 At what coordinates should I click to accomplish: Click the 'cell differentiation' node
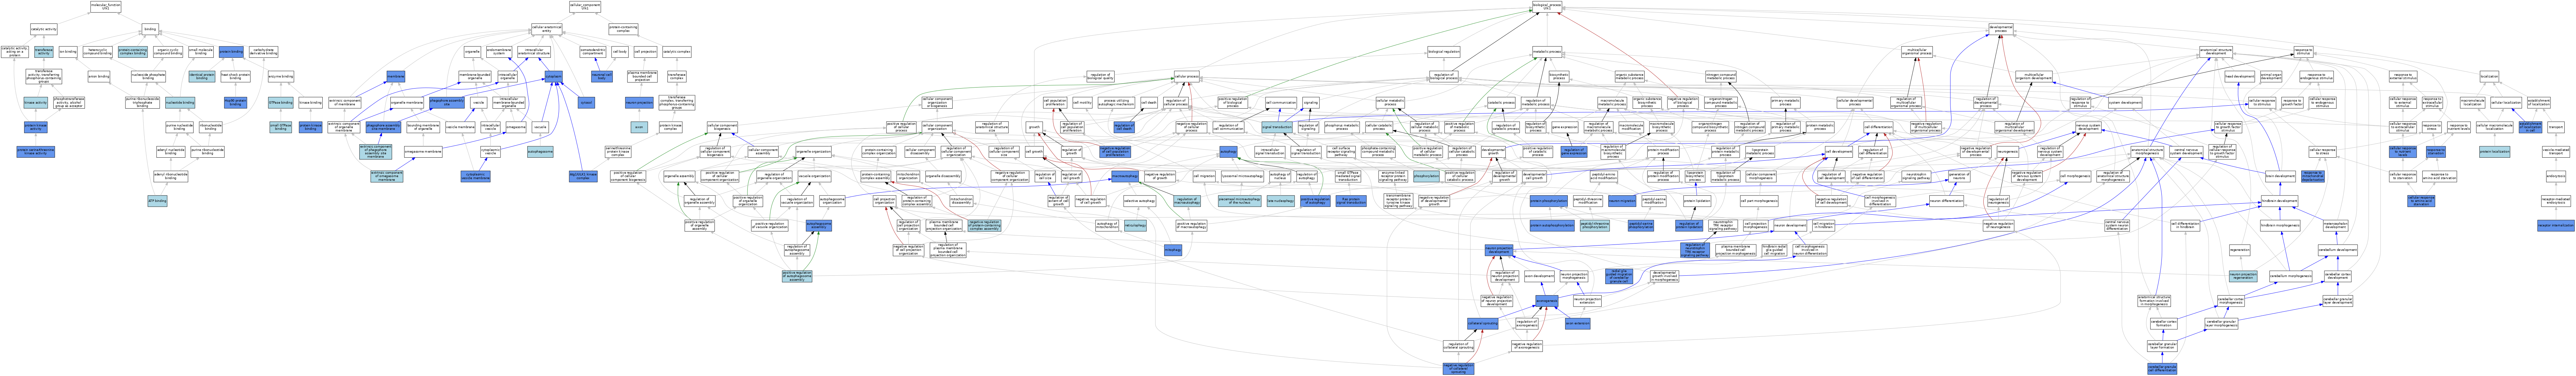click(x=1878, y=127)
